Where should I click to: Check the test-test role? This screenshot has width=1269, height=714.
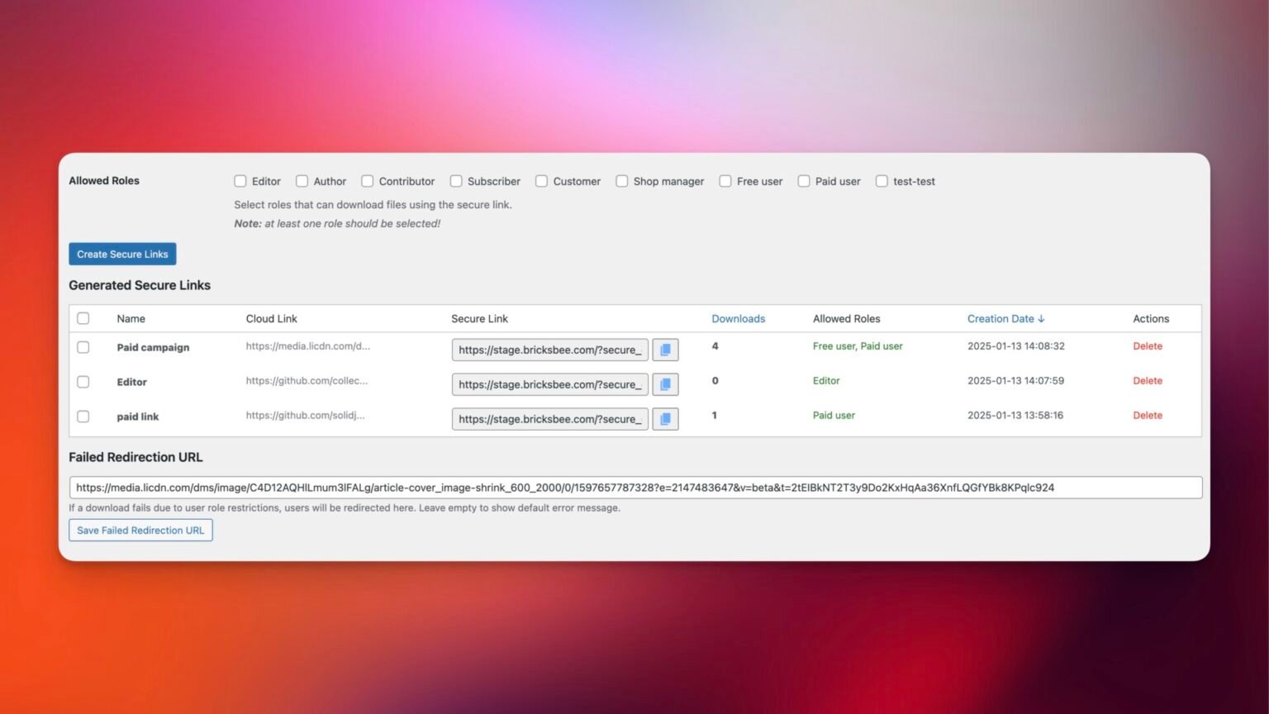881,181
